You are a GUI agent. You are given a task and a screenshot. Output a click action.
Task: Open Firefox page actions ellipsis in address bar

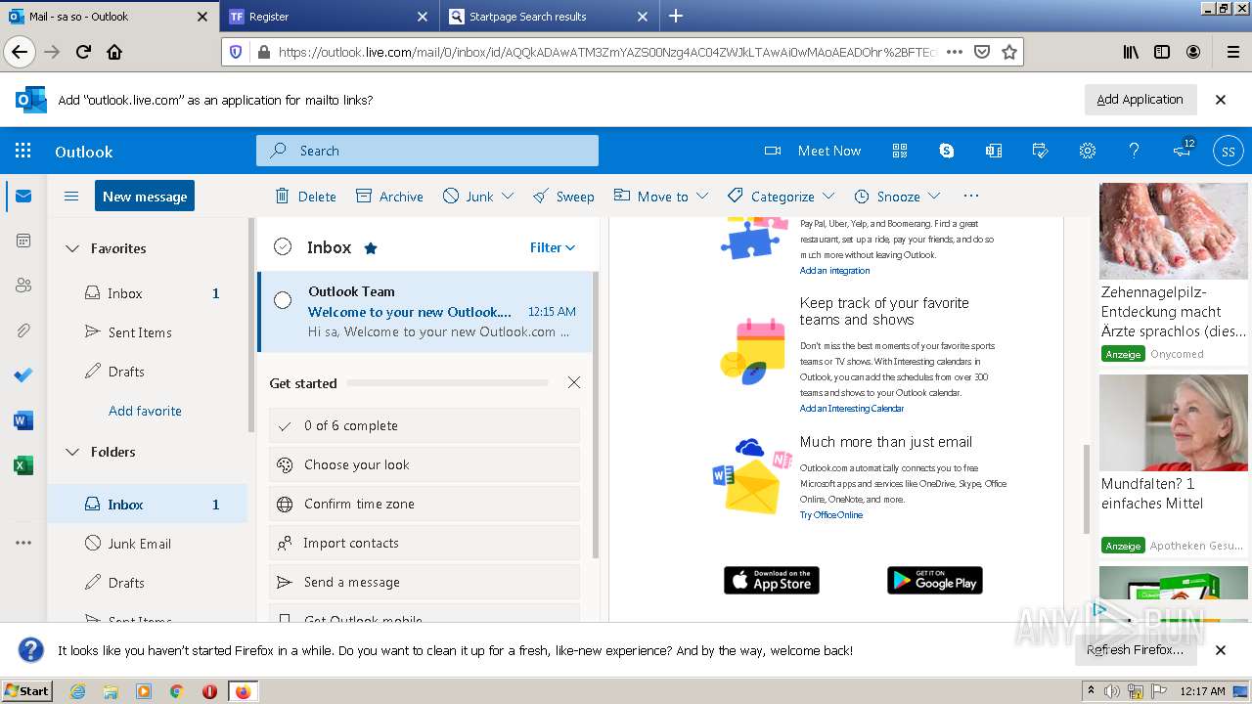pyautogui.click(x=955, y=52)
